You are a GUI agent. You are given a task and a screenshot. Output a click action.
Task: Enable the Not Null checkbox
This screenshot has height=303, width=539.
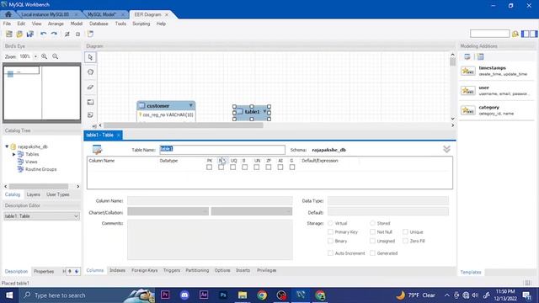pyautogui.click(x=372, y=232)
